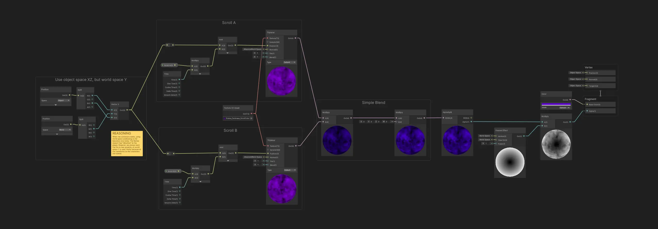Click the Color node Out(4) port

(570, 100)
